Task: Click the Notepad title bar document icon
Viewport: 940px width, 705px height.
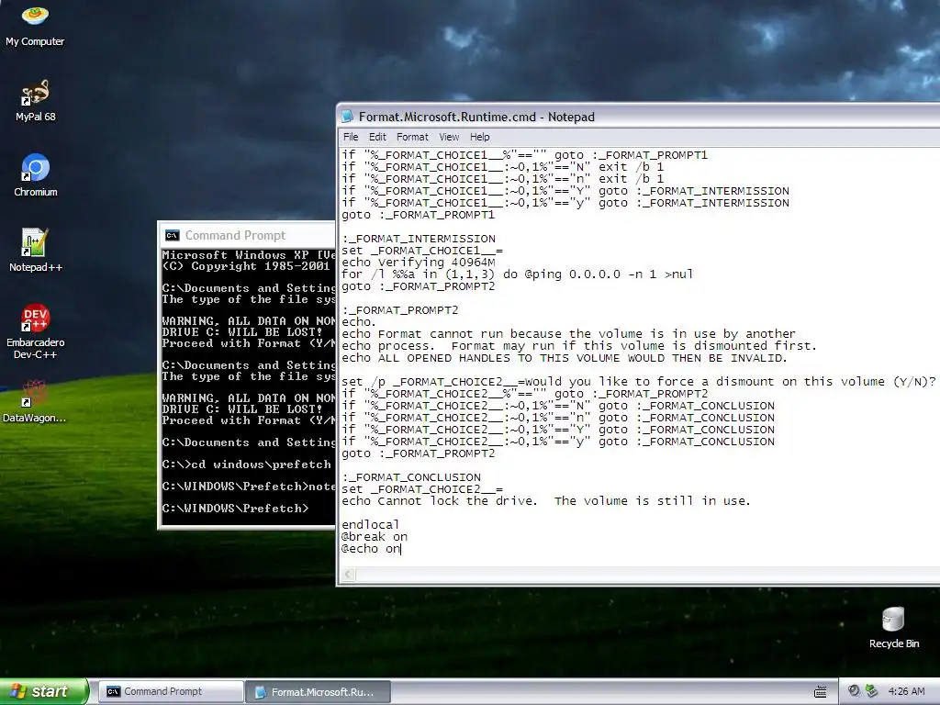Action: (347, 117)
